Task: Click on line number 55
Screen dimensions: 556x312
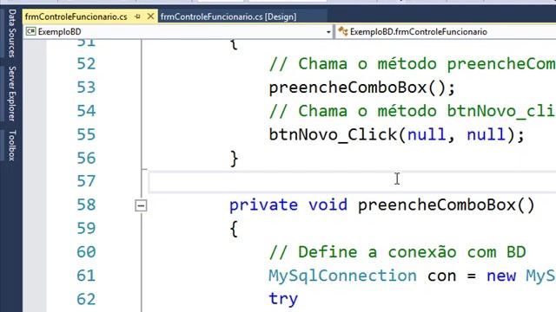Action: tap(86, 135)
